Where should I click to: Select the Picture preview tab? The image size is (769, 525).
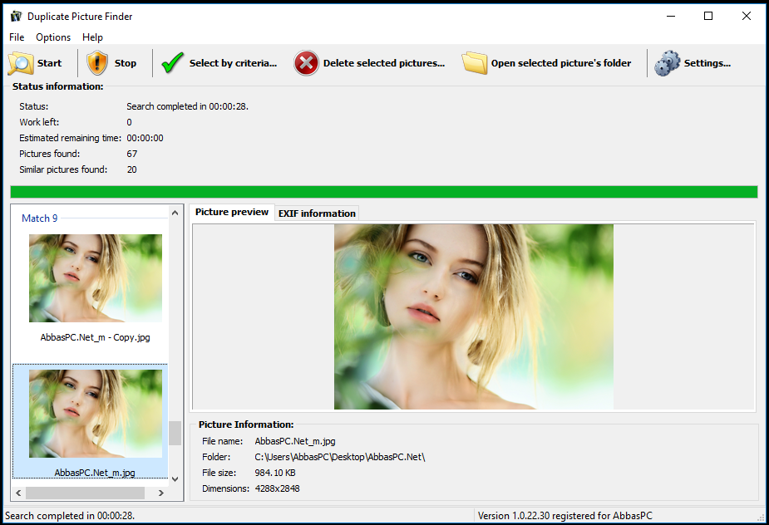tap(231, 212)
